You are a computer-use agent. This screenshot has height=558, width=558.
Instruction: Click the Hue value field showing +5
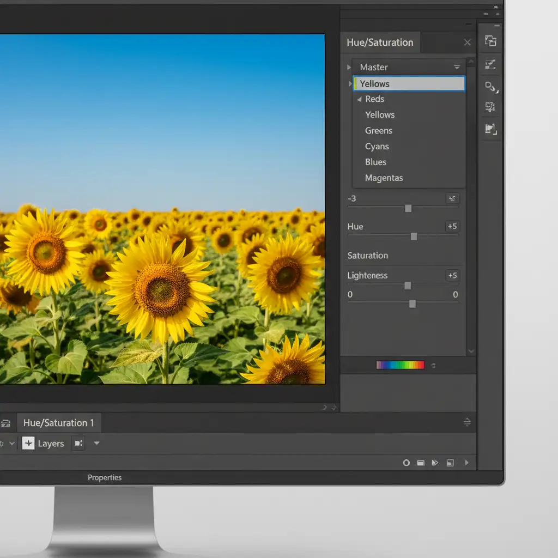452,227
